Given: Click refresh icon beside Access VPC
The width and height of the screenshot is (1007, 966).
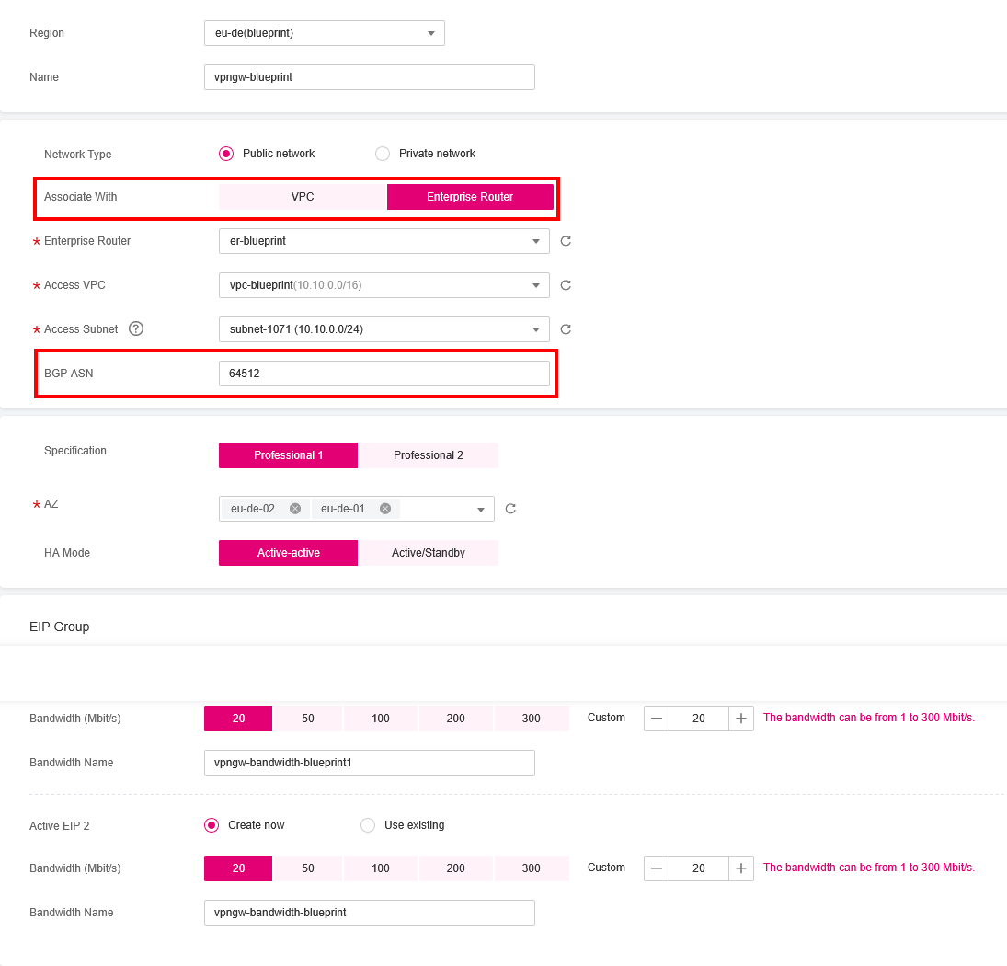Looking at the screenshot, I should coord(566,285).
